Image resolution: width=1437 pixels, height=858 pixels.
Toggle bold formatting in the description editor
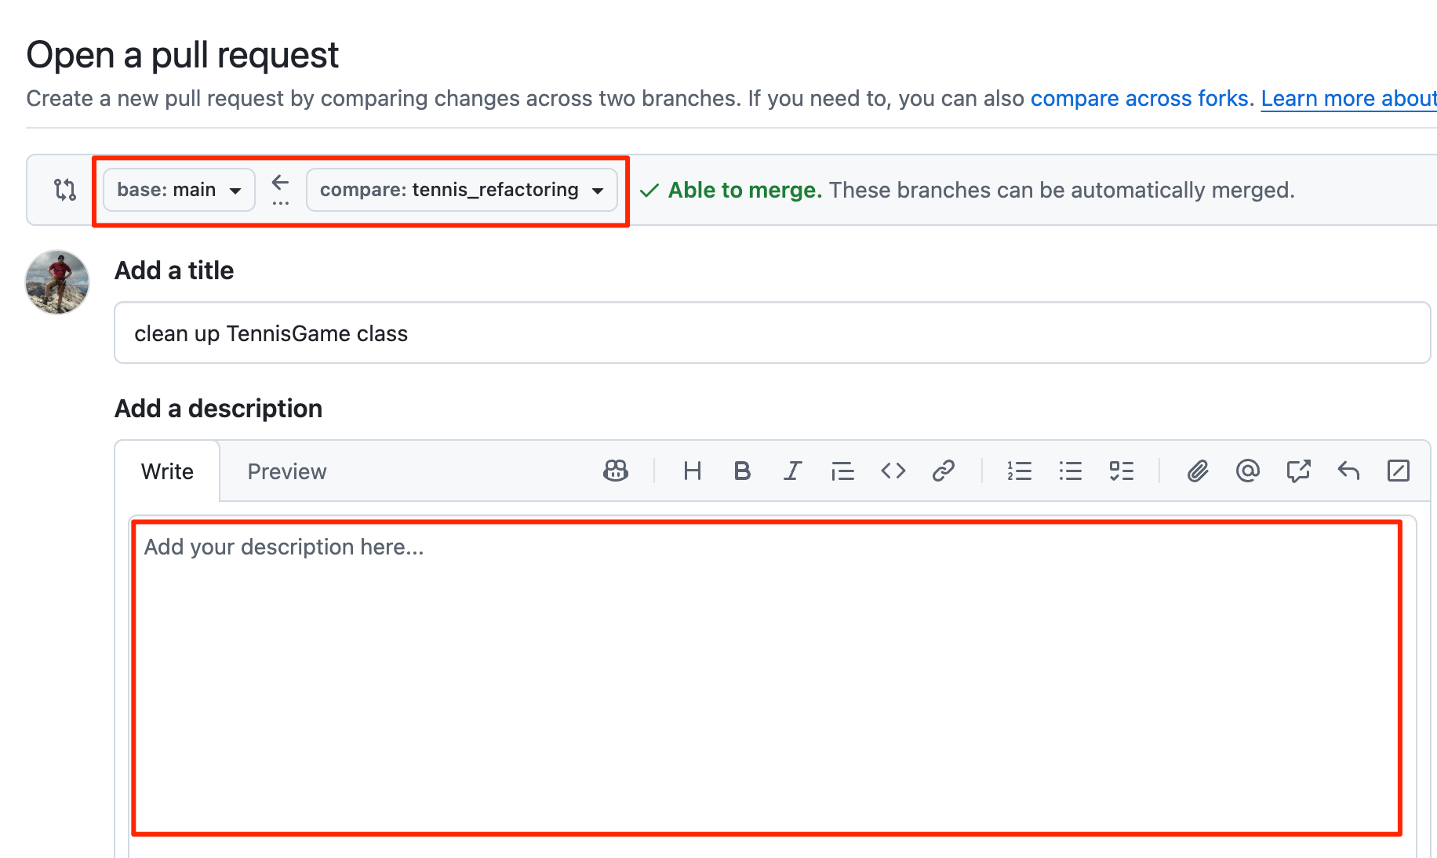point(742,471)
